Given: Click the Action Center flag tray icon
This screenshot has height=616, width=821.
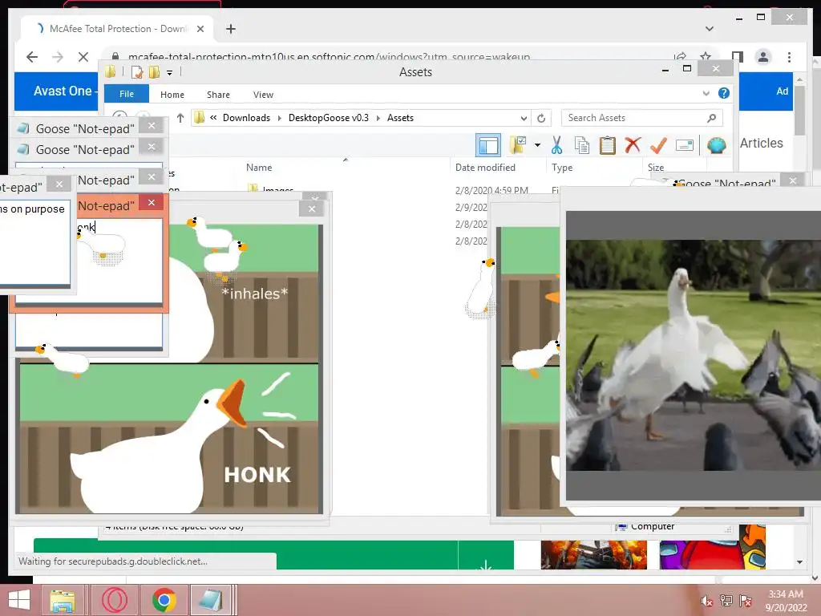Looking at the screenshot, I should click(746, 600).
